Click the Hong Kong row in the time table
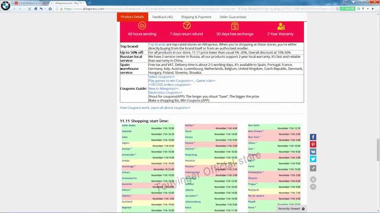The image size is (380, 213). pyautogui.click(x=211, y=156)
